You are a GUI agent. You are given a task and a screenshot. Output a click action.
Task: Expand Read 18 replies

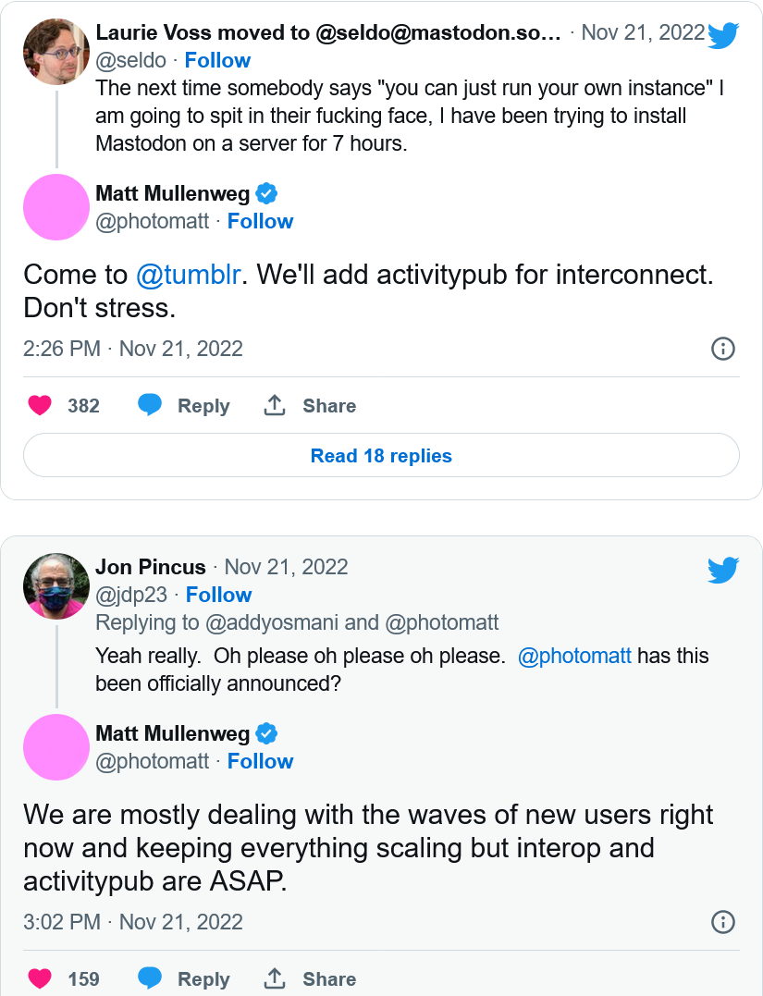(381, 455)
